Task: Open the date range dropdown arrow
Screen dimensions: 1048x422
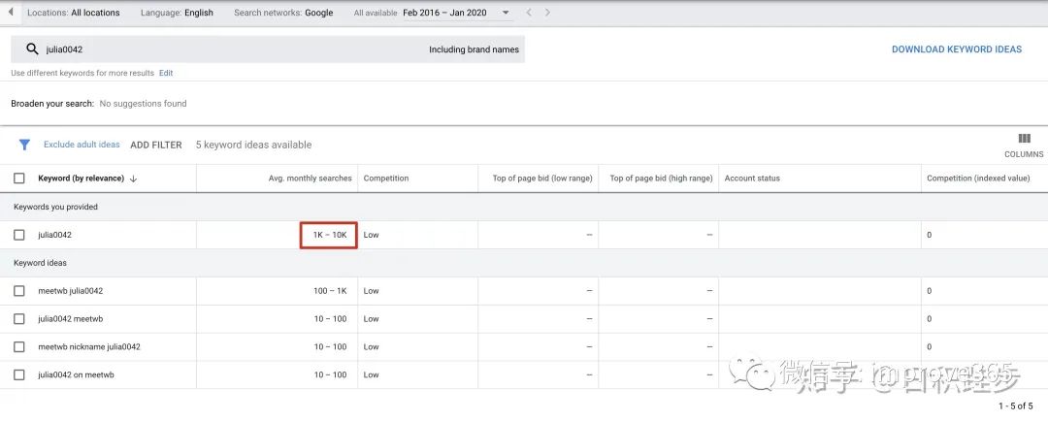Action: click(506, 12)
